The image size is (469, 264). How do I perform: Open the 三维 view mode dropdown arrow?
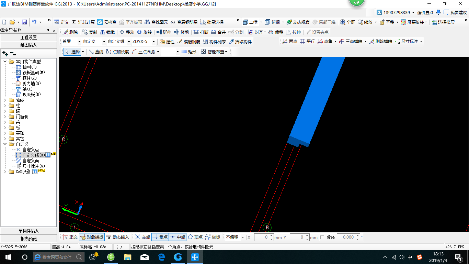[261, 22]
